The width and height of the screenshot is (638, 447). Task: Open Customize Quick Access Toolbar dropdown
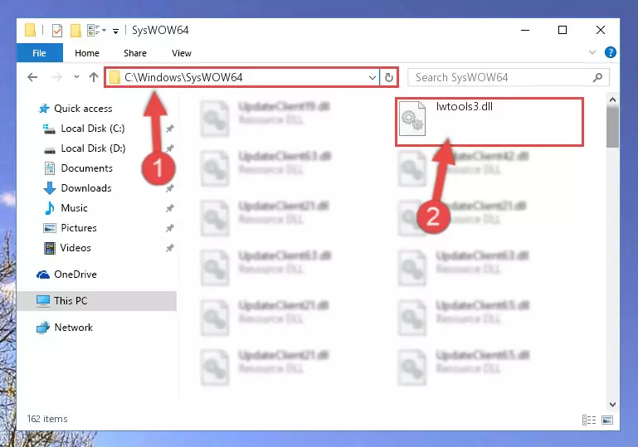coord(115,31)
